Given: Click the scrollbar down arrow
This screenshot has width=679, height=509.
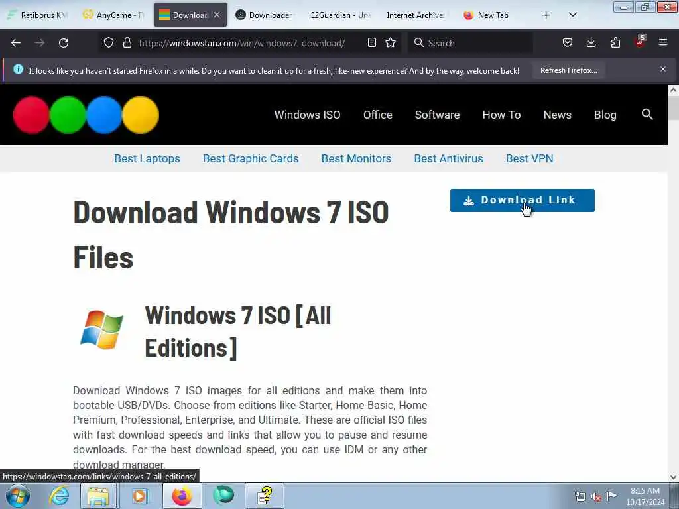Looking at the screenshot, I should coord(673,477).
